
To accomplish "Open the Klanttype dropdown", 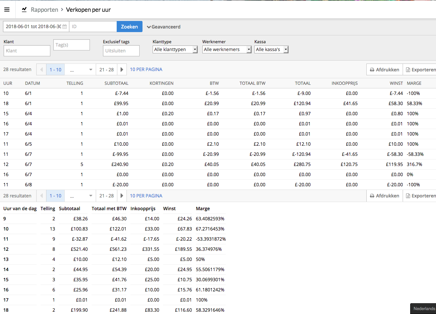I will point(175,49).
